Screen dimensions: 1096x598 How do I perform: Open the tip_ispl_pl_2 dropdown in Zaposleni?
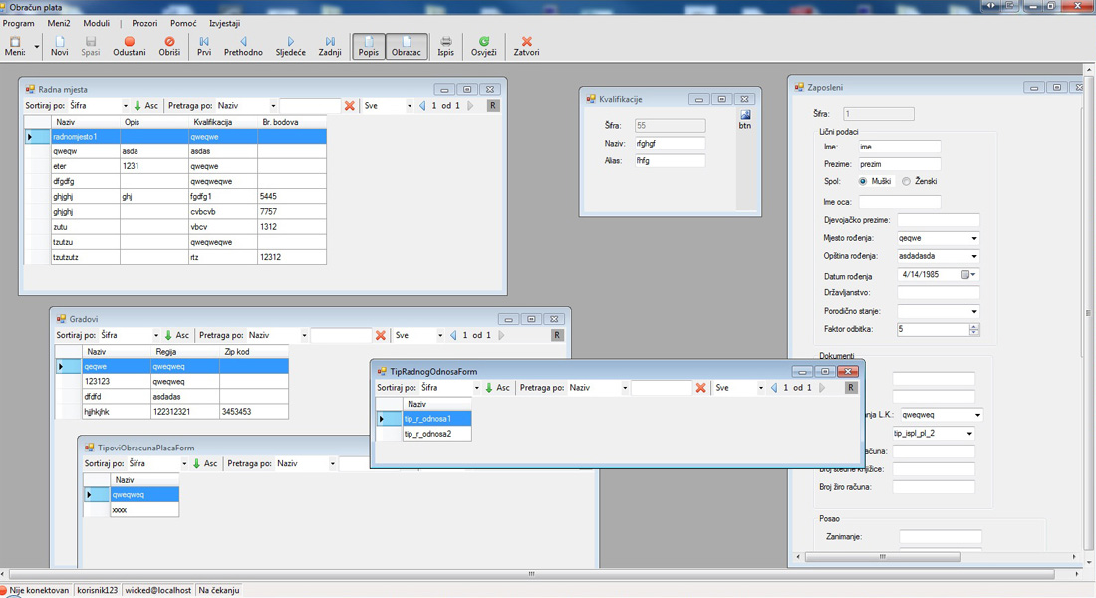pyautogui.click(x=968, y=434)
